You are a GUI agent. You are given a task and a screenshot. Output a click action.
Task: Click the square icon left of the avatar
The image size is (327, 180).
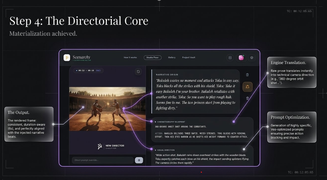[x=230, y=58]
